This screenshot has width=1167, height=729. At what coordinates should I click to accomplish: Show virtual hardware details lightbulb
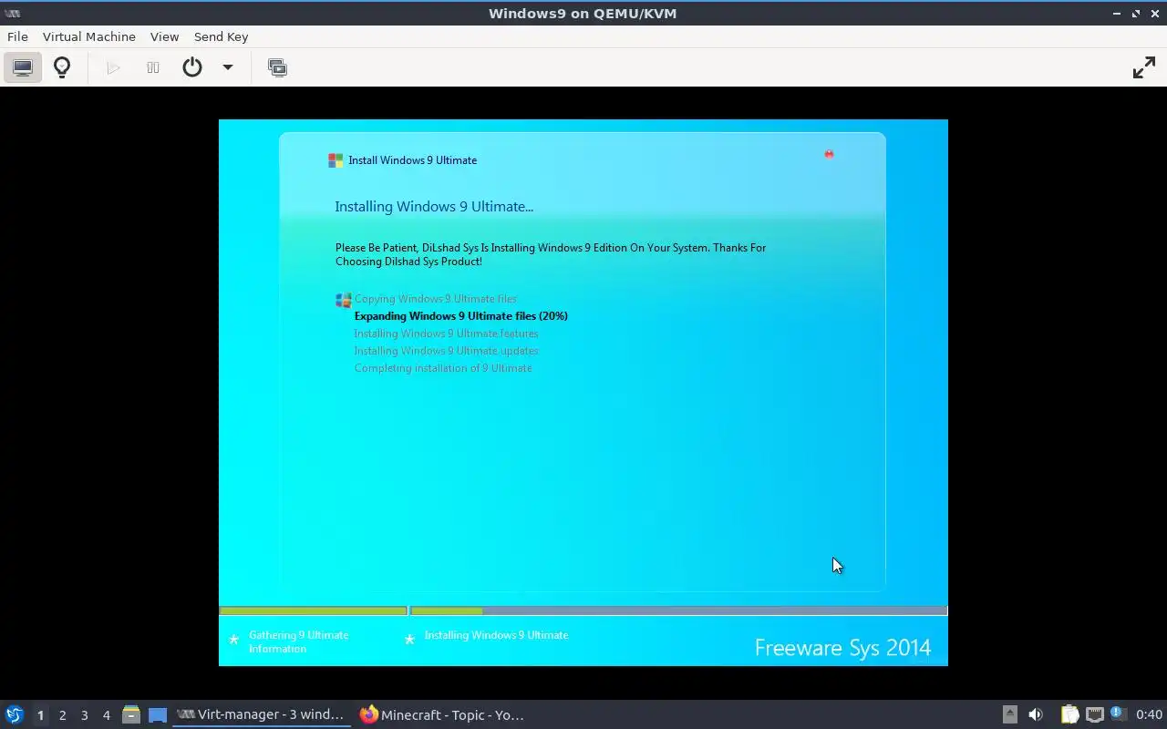62,67
